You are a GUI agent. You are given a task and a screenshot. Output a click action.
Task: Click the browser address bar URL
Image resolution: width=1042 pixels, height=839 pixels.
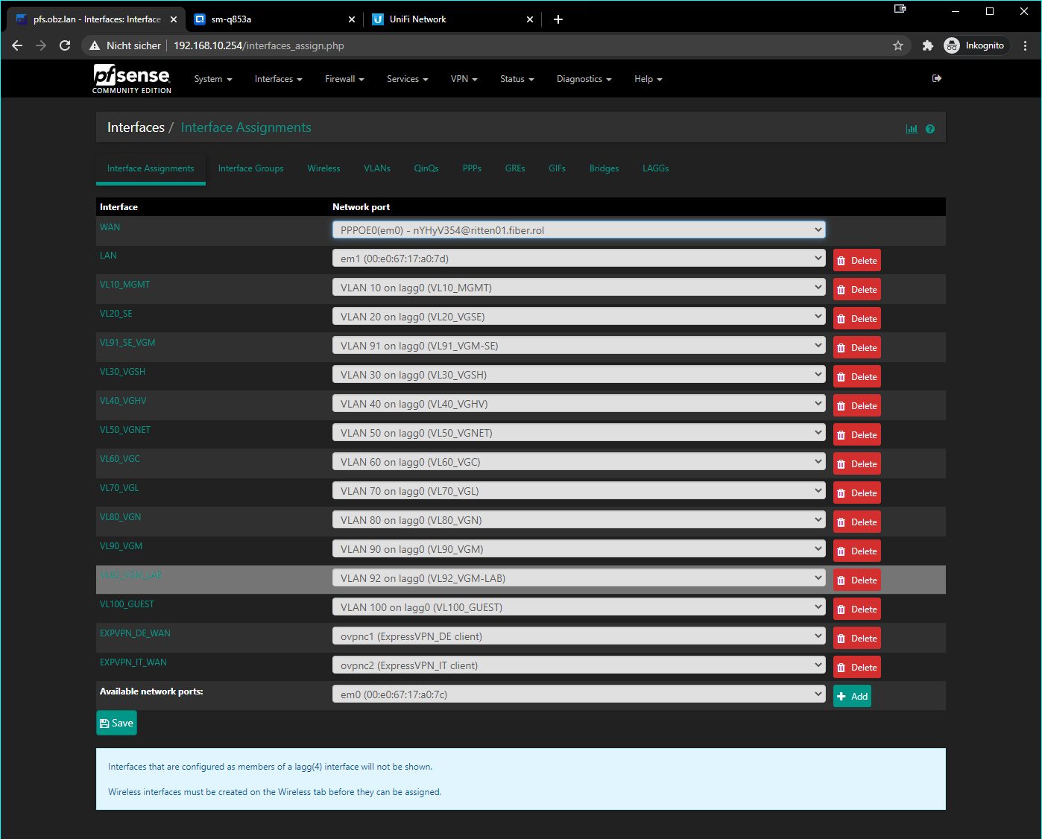(259, 45)
